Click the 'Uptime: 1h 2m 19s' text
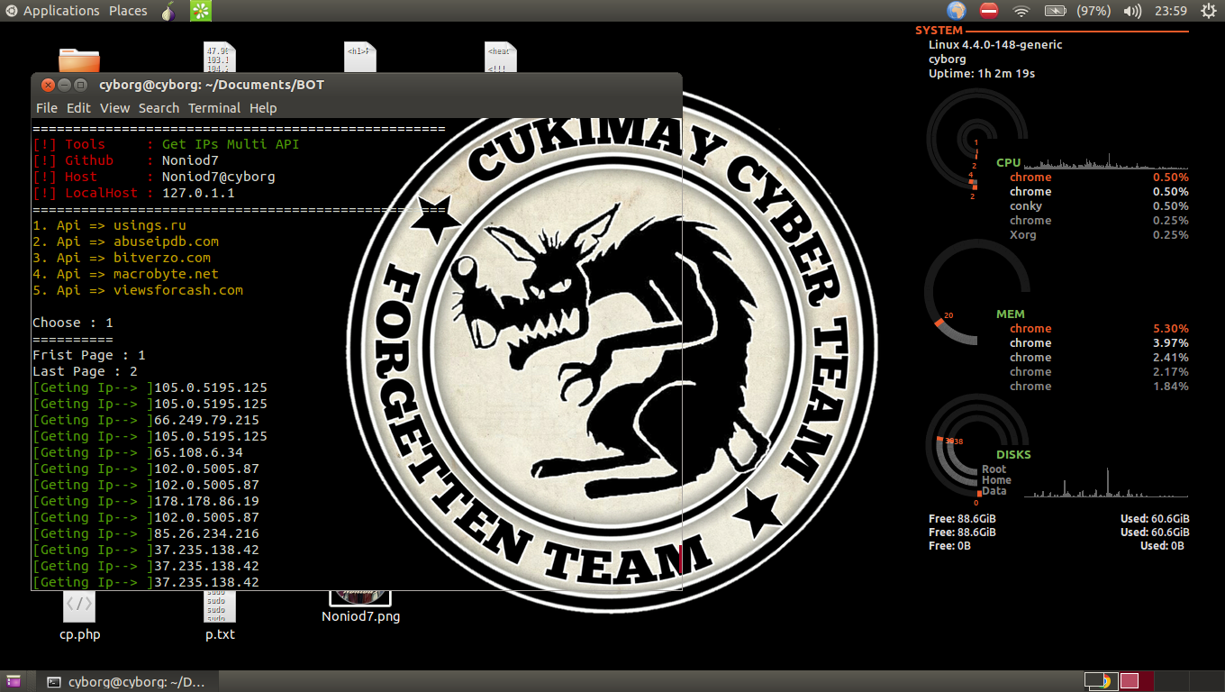This screenshot has width=1225, height=692. click(982, 74)
